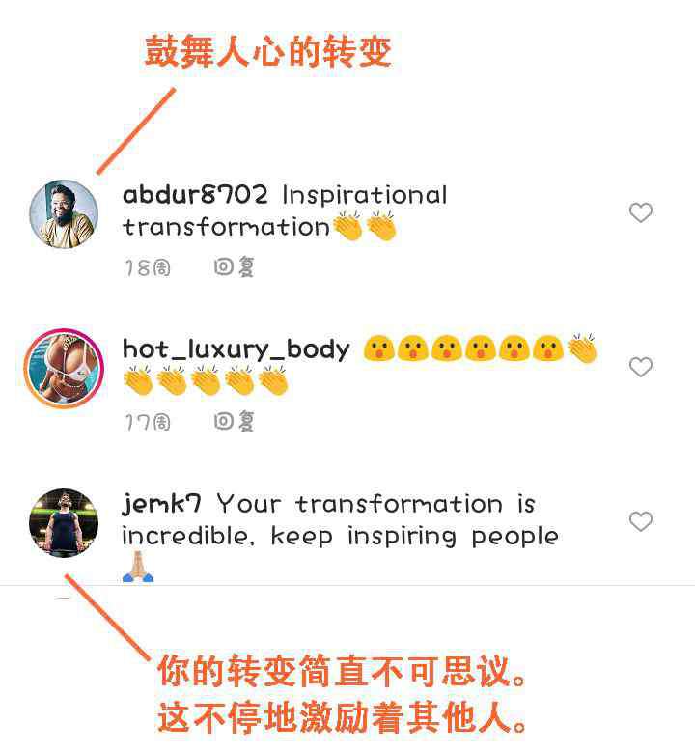Screen dimensions: 695x752
Task: Click the 17周 timestamp
Action: [x=148, y=422]
